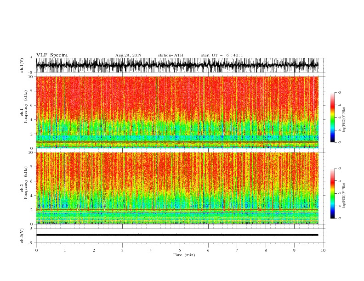Click the "-7" label on ch.1 colorbar
This screenshot has height=281, width=364.
coord(339,142)
